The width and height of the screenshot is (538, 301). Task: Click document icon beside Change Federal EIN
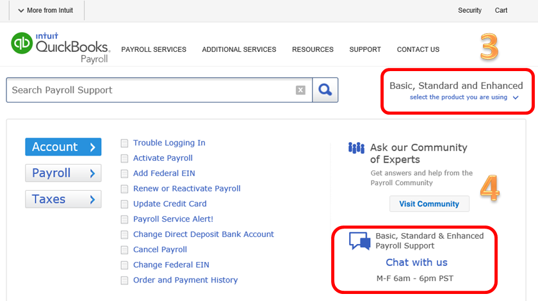(x=124, y=265)
